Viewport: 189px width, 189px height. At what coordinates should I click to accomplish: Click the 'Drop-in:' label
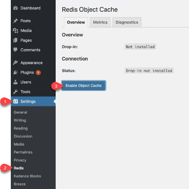click(70, 47)
